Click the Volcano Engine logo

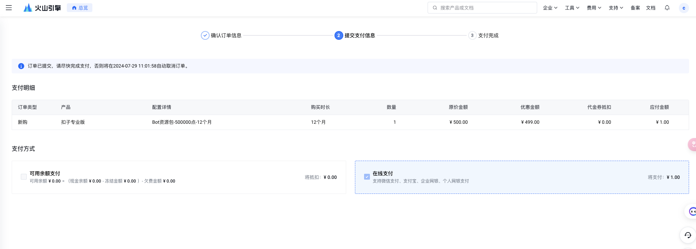point(42,8)
